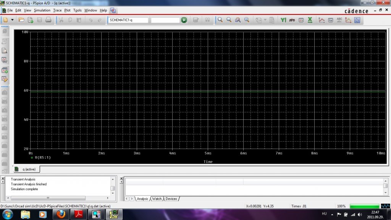Screen dimensions: 391x220
Task: Click the right tab-scroll arrow beside Analysis
Action: click(132, 199)
